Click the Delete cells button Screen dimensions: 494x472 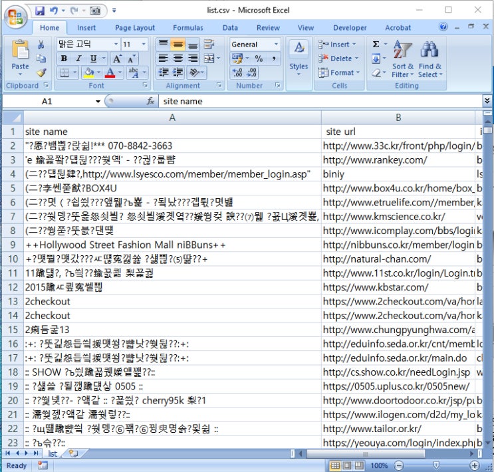pyautogui.click(x=338, y=59)
